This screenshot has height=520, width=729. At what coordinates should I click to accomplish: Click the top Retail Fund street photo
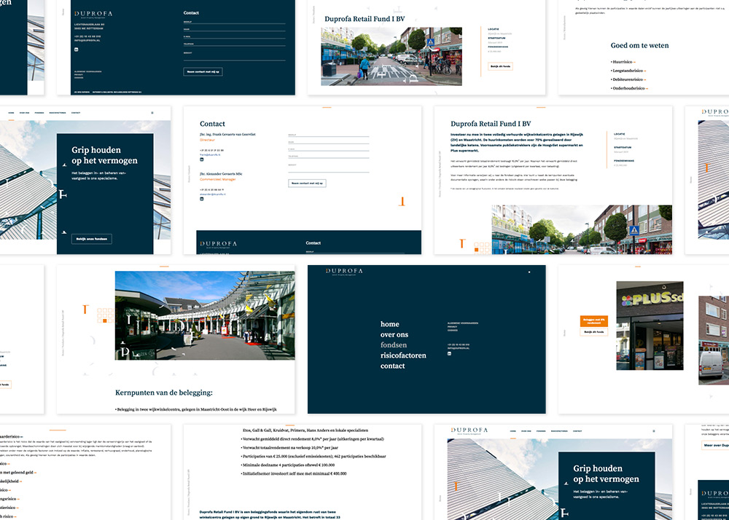(391, 56)
